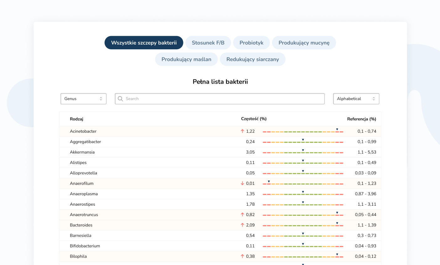440x265 pixels.
Task: Click the red up arrow beside Acinetobacter
Action: (x=242, y=131)
